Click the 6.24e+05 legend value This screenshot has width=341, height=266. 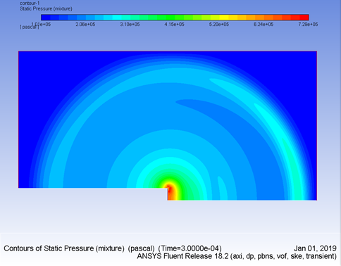[x=263, y=25]
